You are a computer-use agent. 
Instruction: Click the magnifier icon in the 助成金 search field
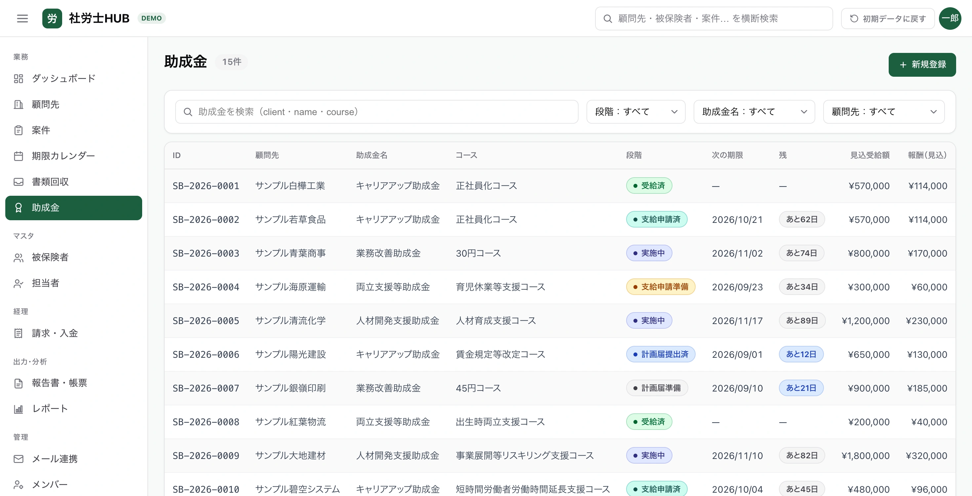coord(187,112)
